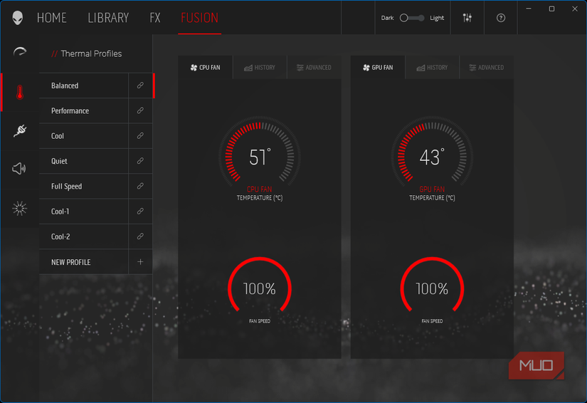This screenshot has width=587, height=403.
Task: Open HISTORY tab in the GPU panel
Action: [x=433, y=68]
